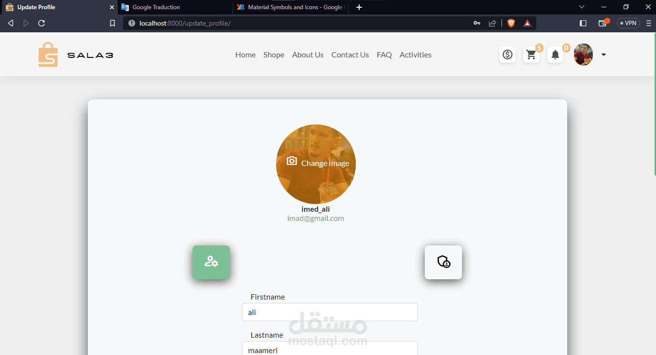Screen dimensions: 656x355
Task: Open Brave Shields lion icon
Action: tap(511, 23)
